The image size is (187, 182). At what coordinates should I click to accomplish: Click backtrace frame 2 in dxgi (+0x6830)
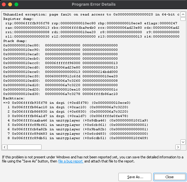tap(68, 112)
